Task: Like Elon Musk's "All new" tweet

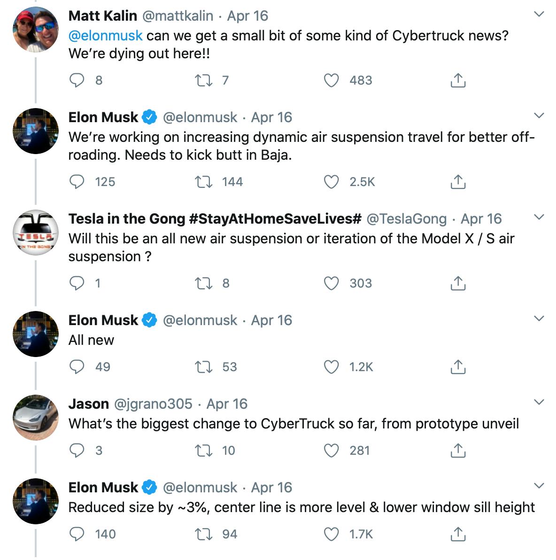Action: 332,367
